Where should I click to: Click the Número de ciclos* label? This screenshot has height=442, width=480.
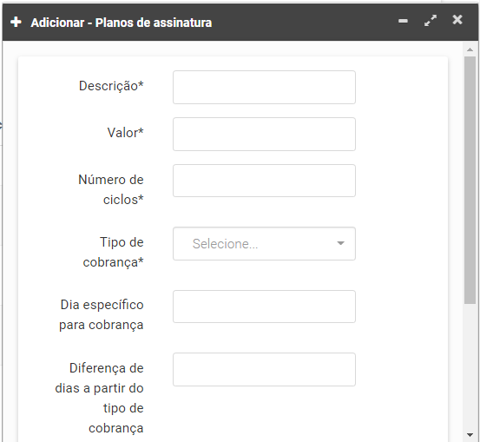coord(111,189)
